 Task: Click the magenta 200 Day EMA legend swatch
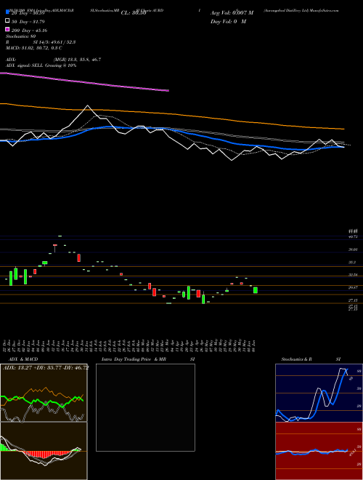[7, 30]
